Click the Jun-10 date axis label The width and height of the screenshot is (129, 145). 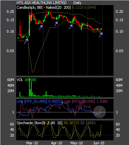point(99,143)
